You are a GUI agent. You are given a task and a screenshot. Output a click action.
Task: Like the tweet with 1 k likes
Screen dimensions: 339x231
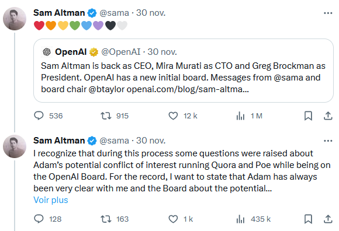point(173,219)
